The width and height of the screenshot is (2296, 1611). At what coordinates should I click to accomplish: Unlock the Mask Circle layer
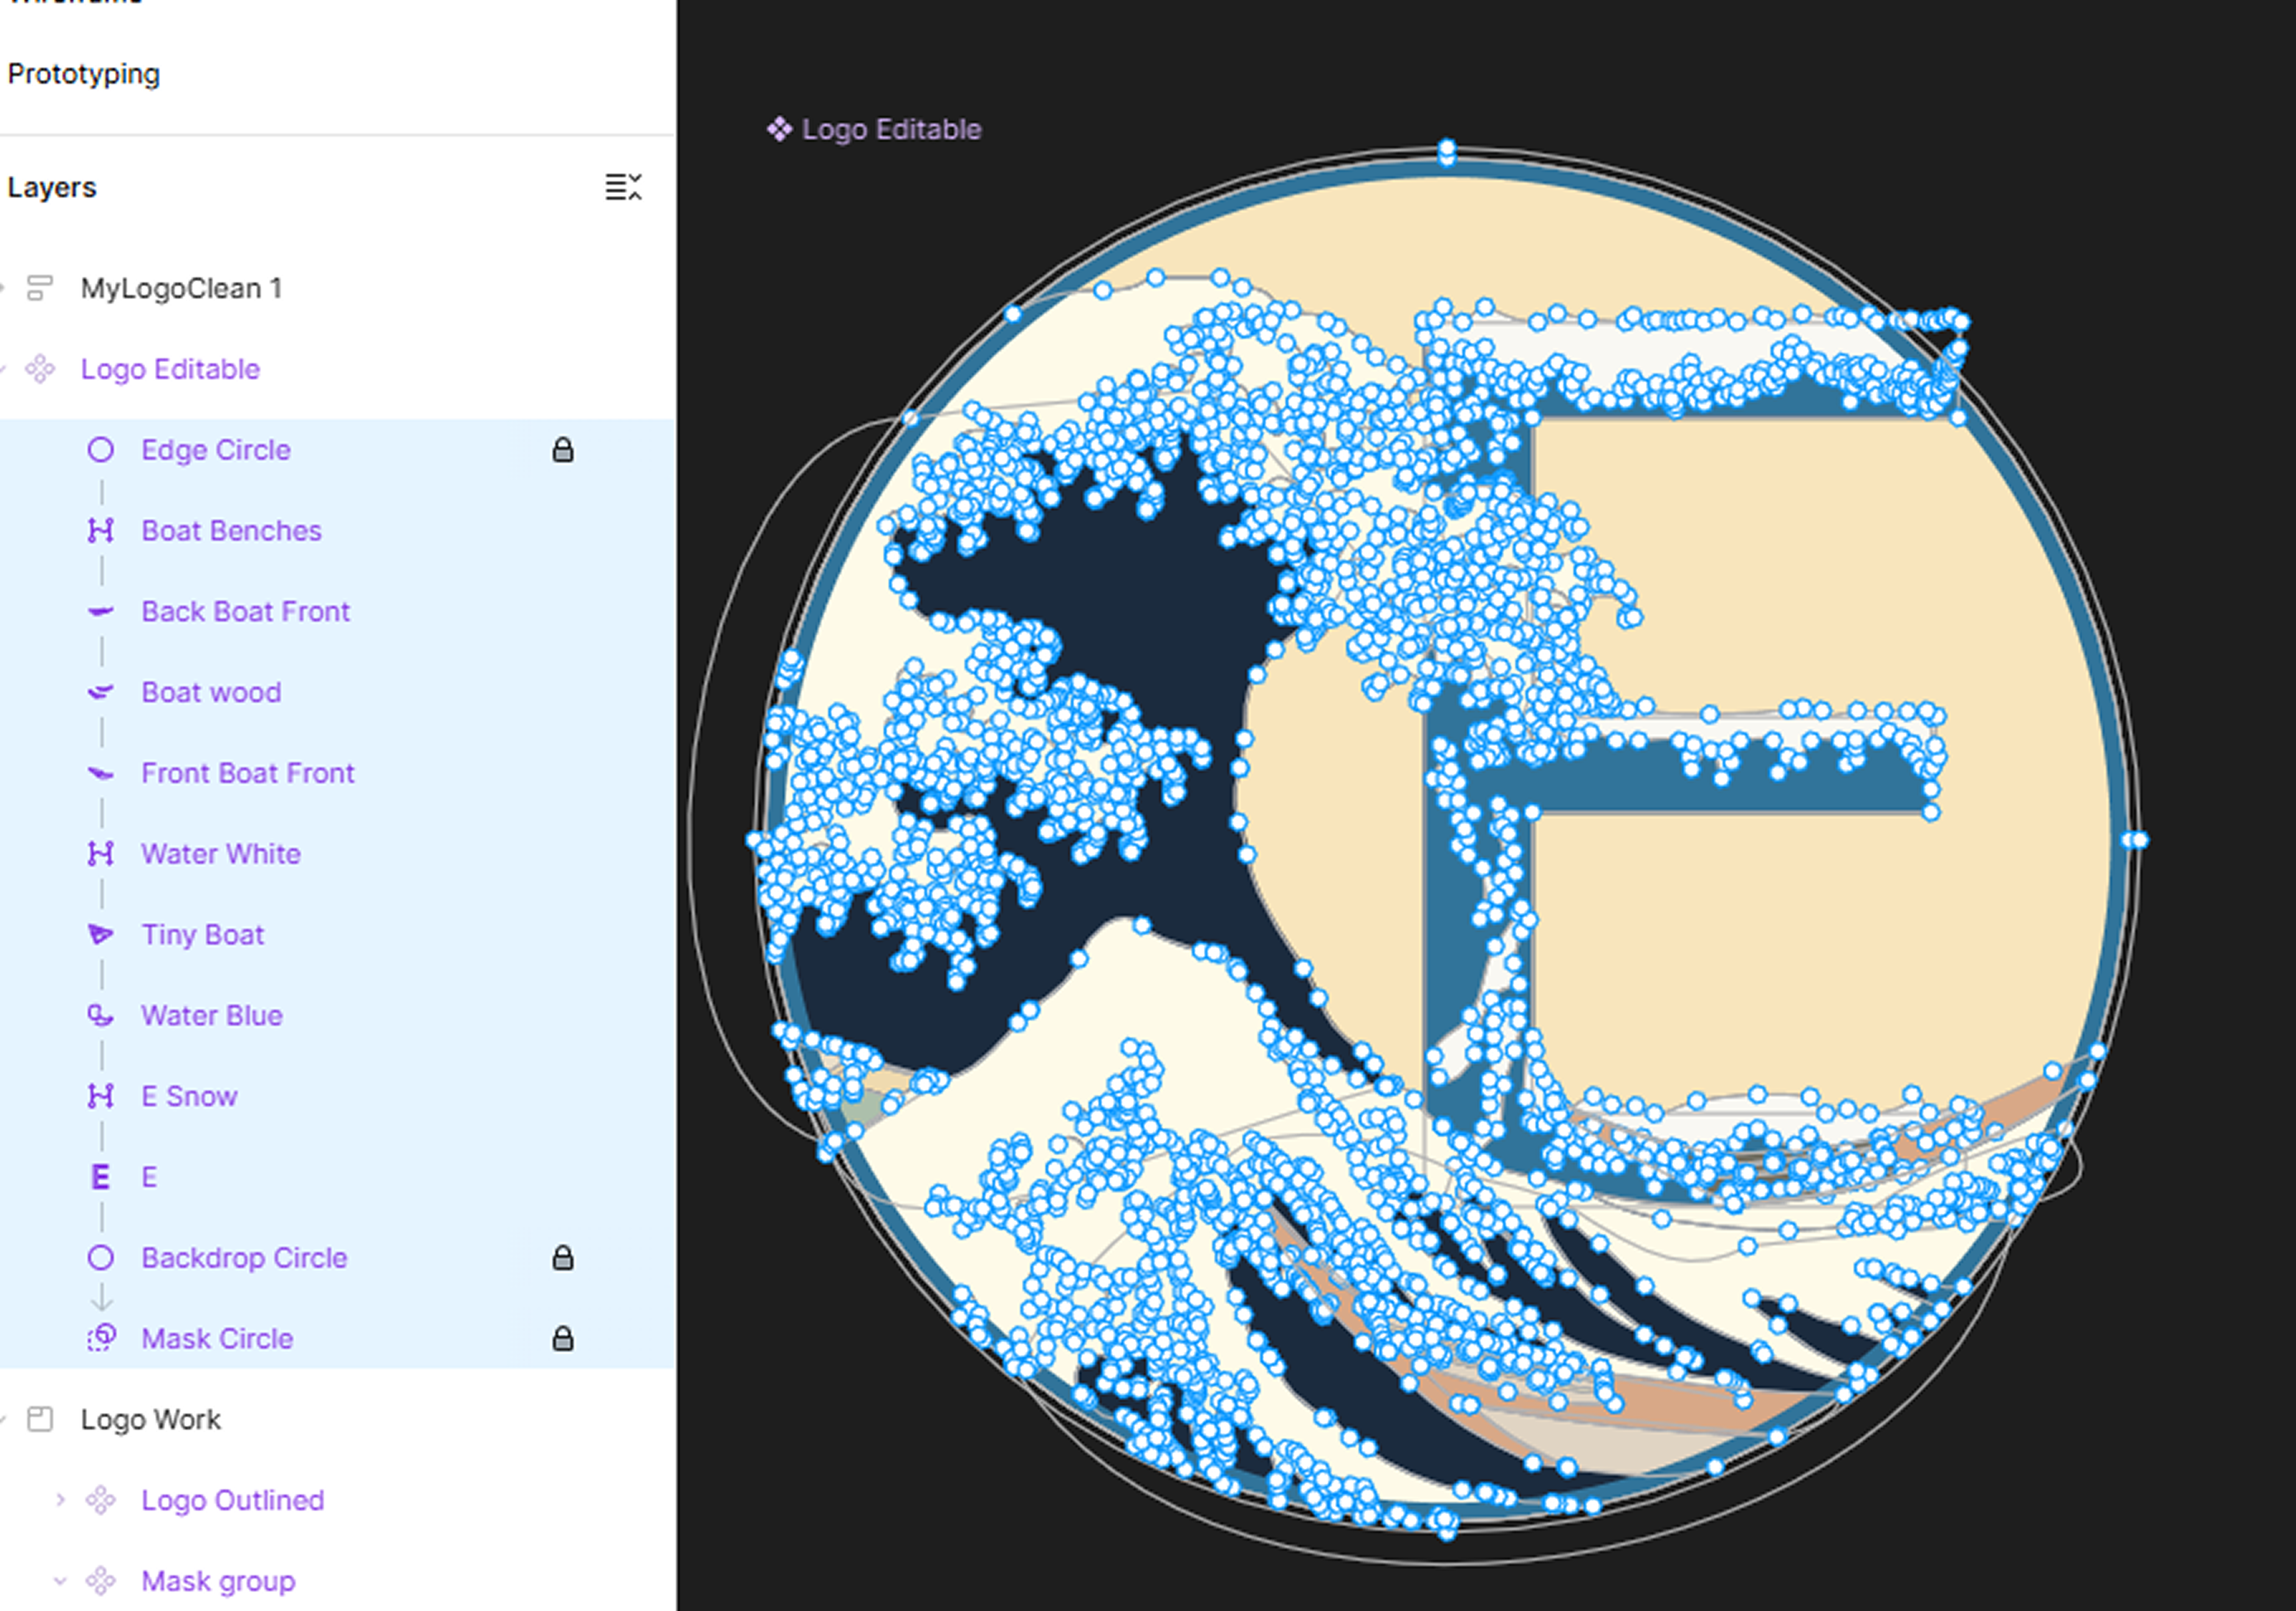(563, 1338)
